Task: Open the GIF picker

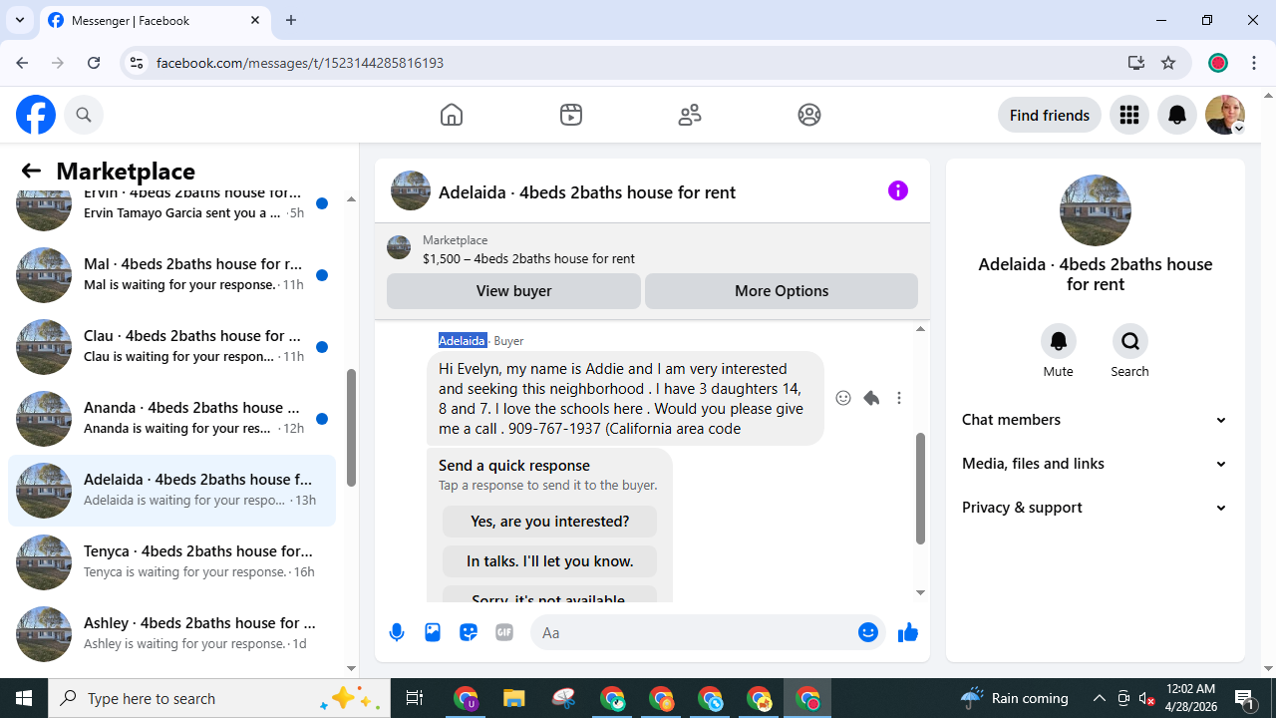Action: [504, 632]
